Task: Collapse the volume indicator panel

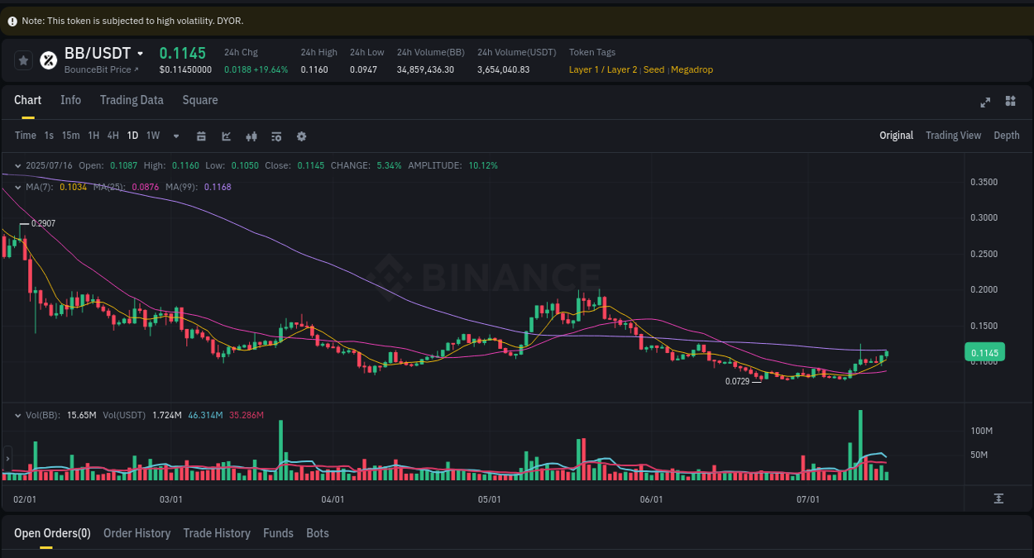Action: 18,415
